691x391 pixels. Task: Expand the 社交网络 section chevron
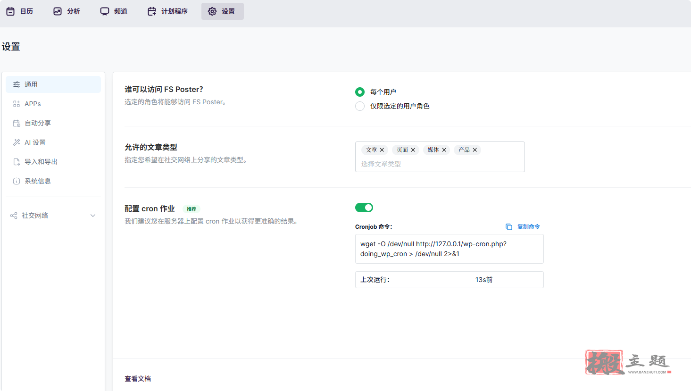pyautogui.click(x=93, y=216)
